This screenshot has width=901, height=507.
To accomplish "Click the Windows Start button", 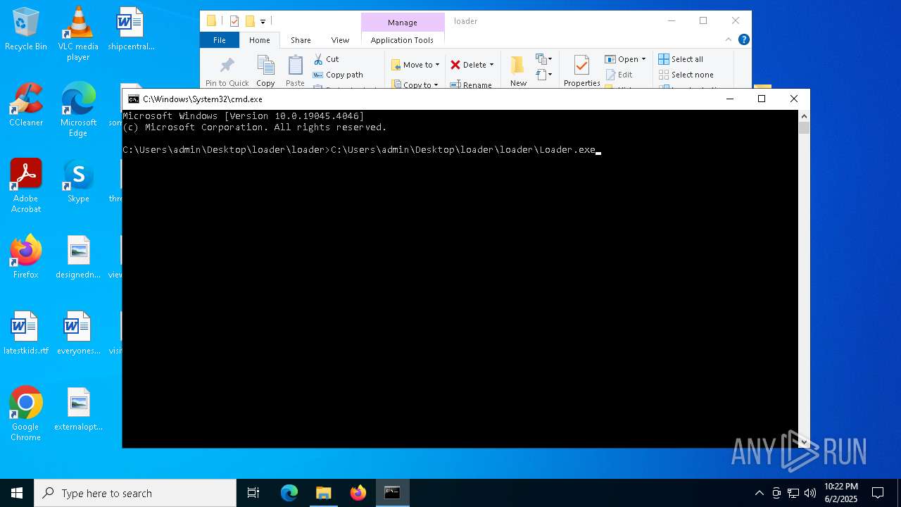I will click(17, 493).
